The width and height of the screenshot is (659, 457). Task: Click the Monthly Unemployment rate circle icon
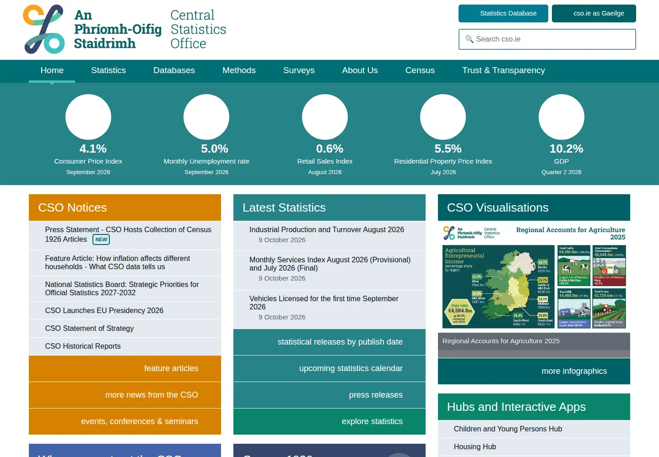(206, 117)
